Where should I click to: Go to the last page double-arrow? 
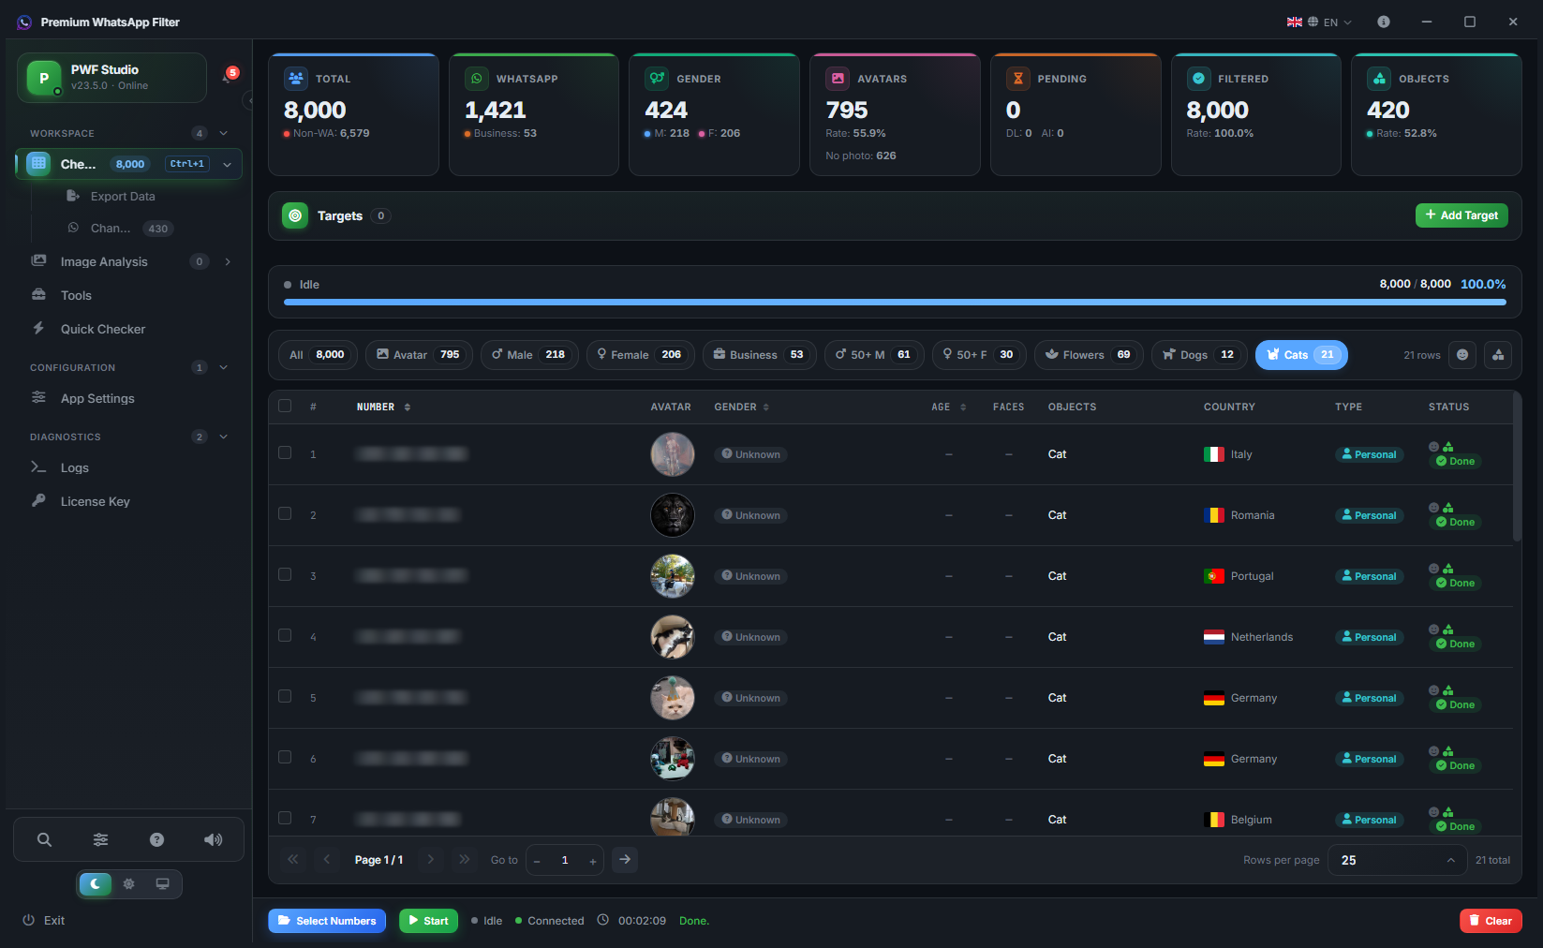[465, 859]
